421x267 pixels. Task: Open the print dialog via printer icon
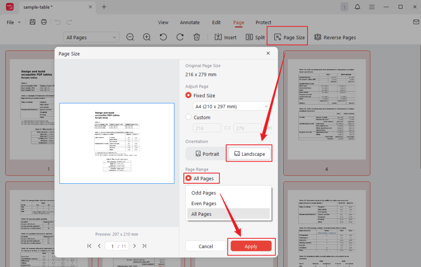44,22
